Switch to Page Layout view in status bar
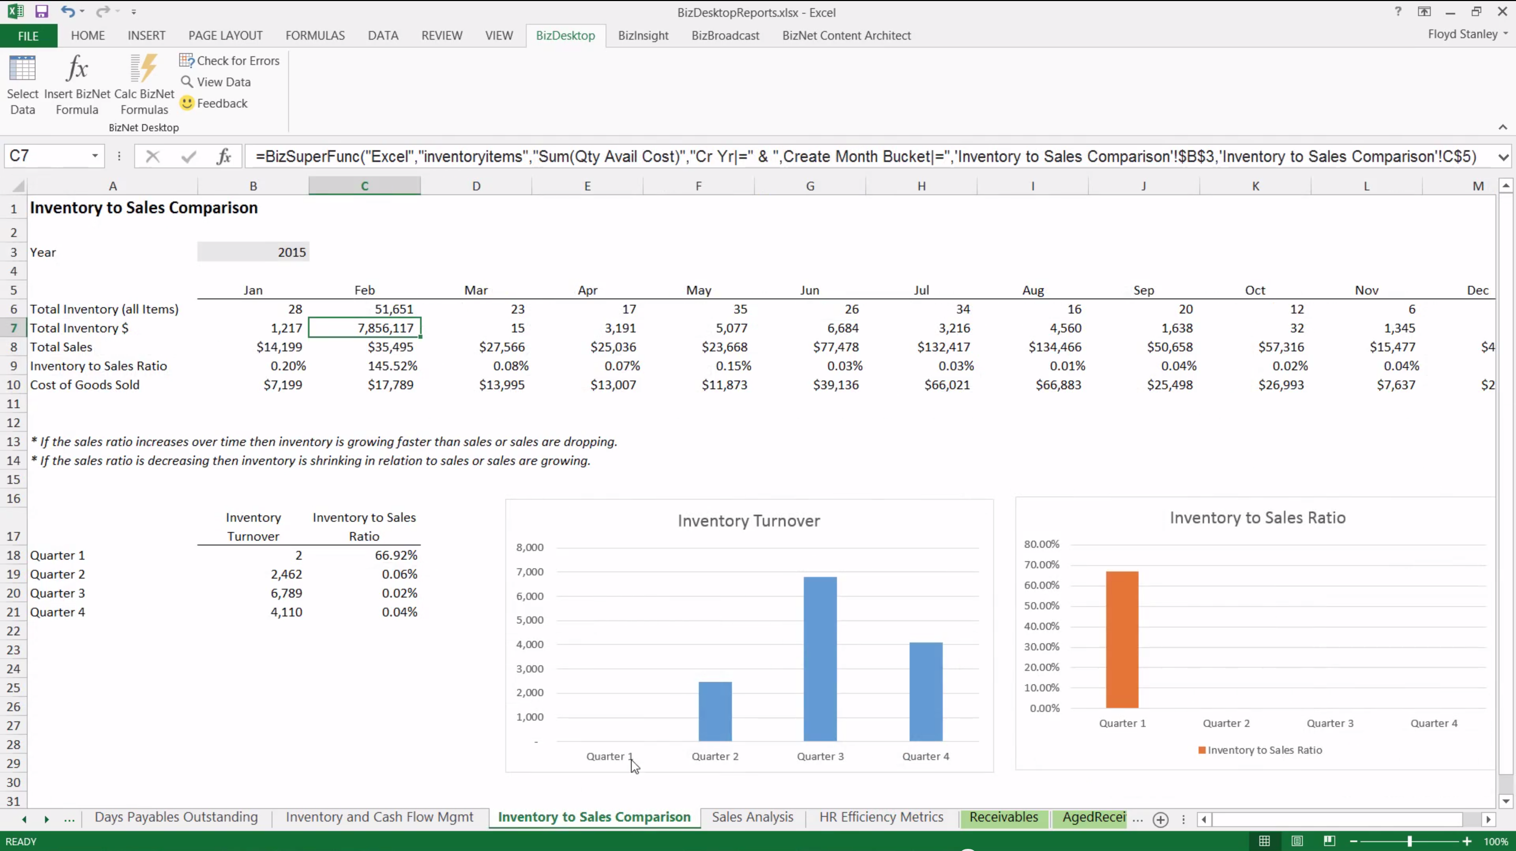Screen dimensions: 1516x851 pos(1297,841)
